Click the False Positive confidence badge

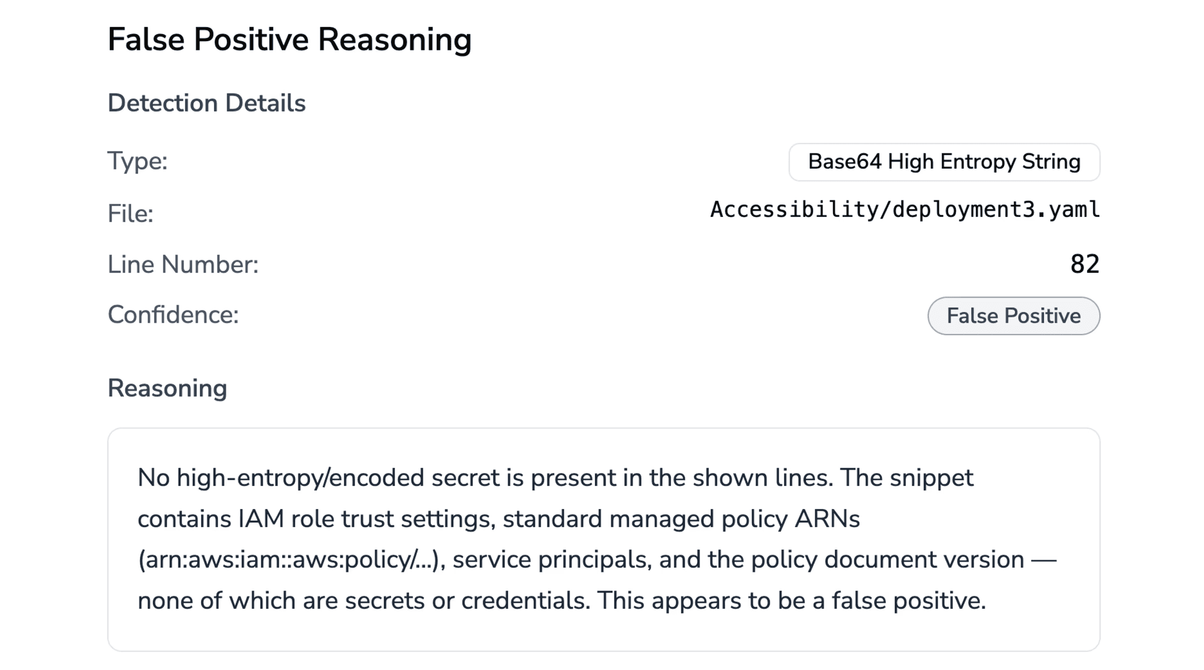tap(1012, 316)
